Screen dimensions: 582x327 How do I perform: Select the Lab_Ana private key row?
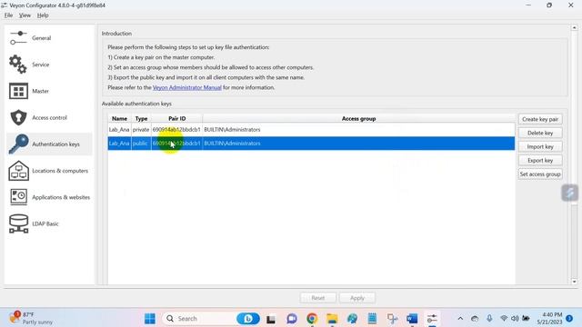point(311,129)
